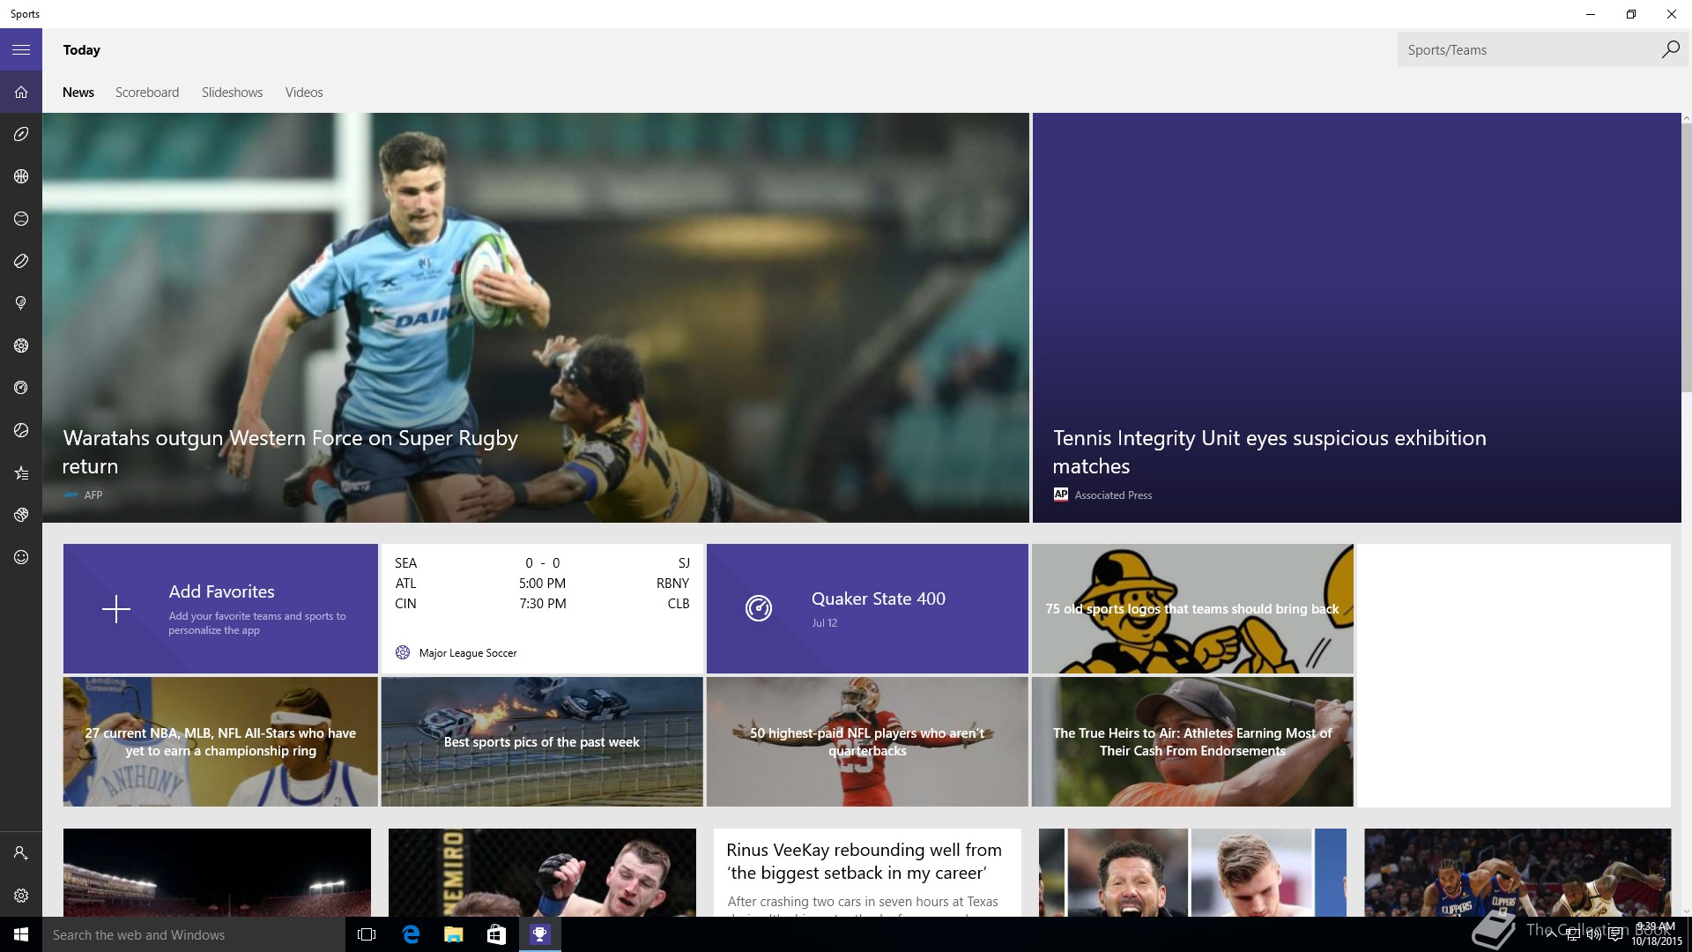Open the golf section in the sidebar
The image size is (1692, 952).
point(21,303)
